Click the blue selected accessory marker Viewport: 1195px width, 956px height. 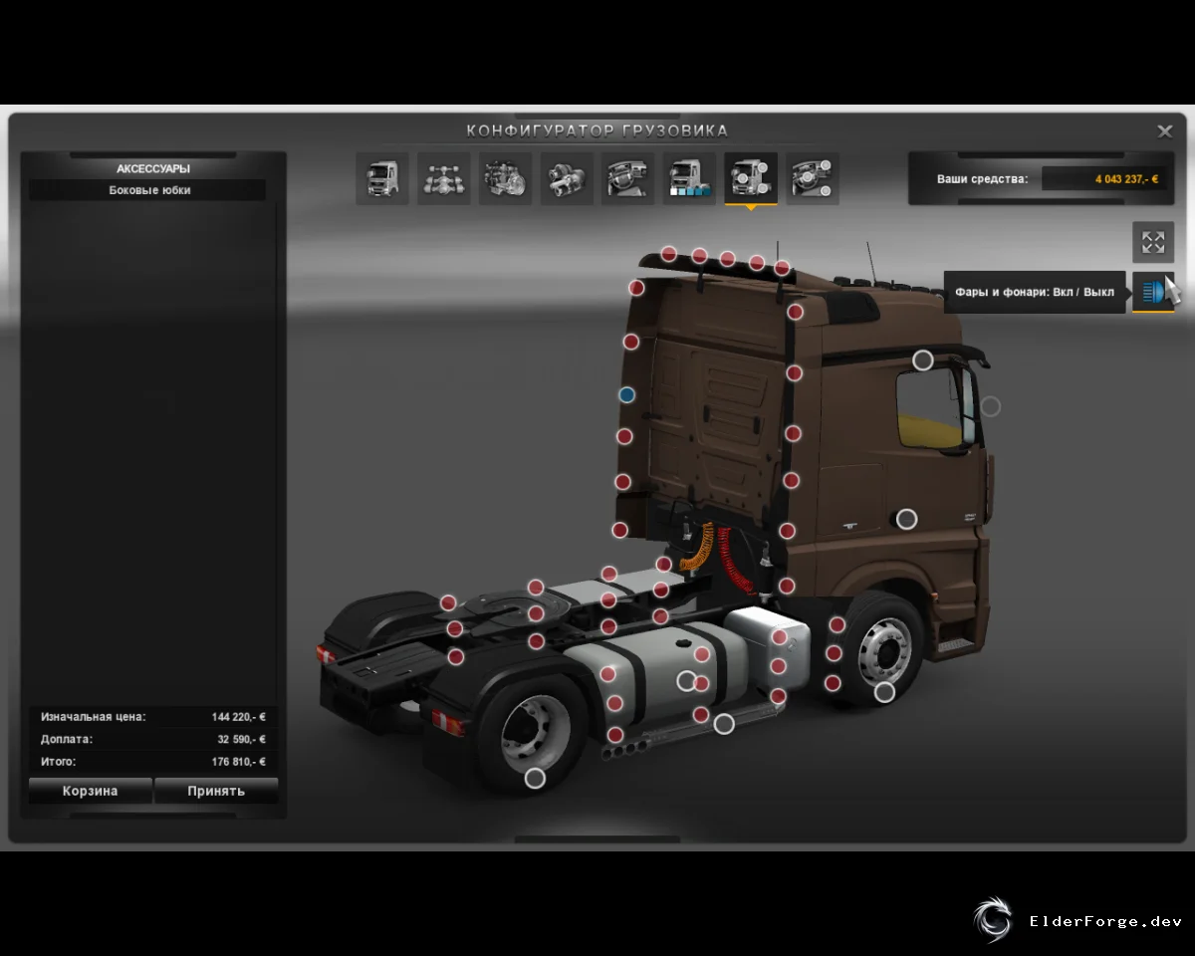pos(626,394)
